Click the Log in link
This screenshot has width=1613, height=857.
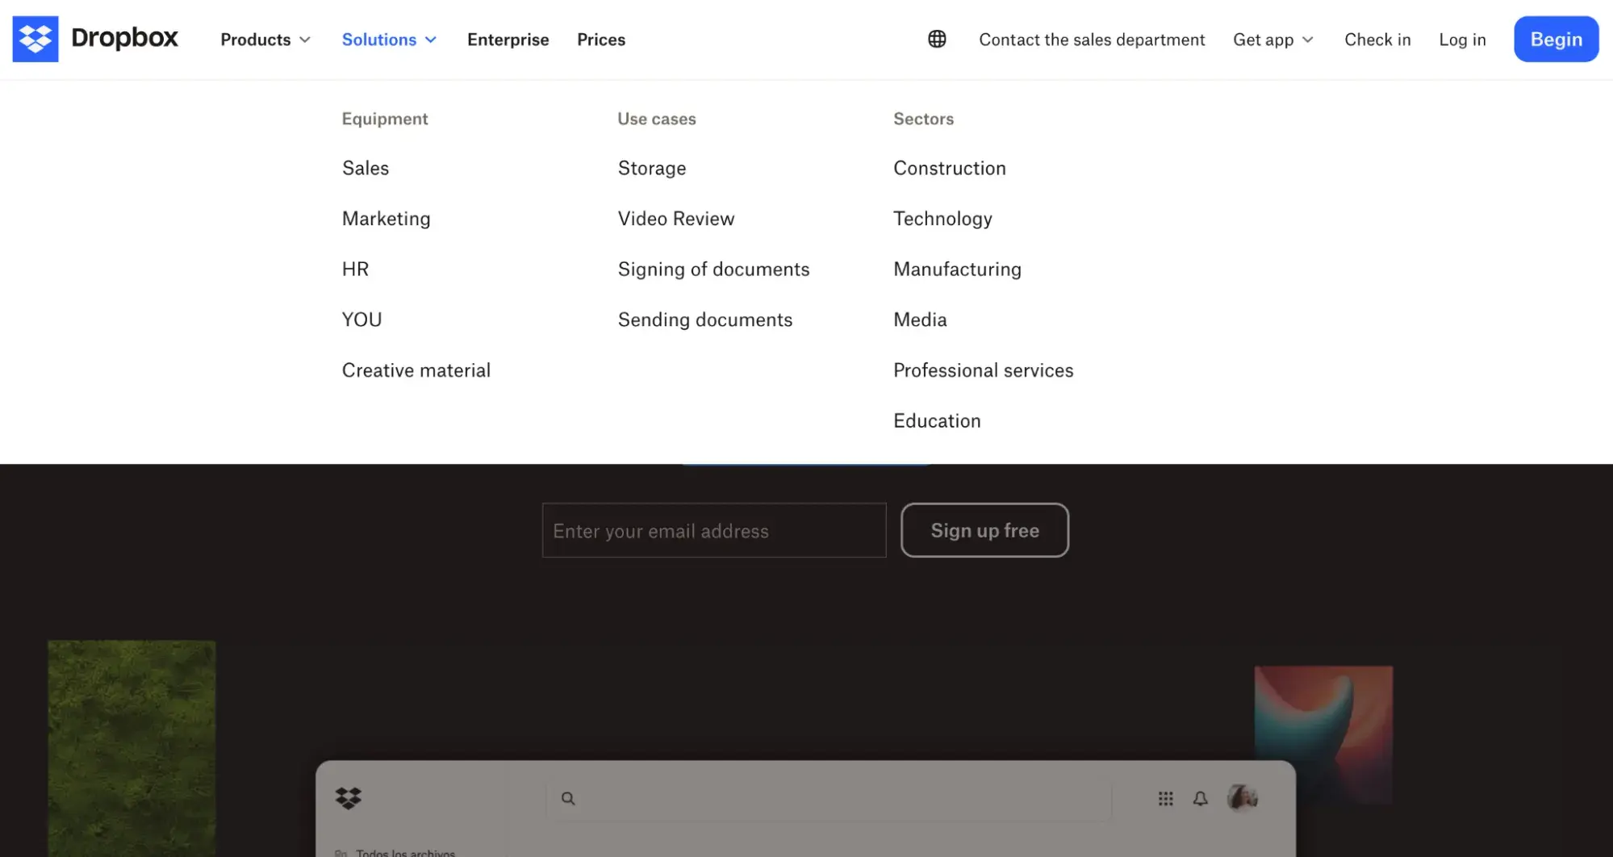click(x=1462, y=40)
